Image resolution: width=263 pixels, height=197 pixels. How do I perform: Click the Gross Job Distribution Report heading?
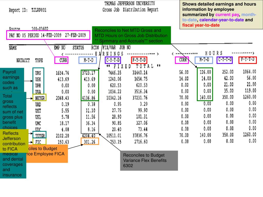[x=130, y=10]
